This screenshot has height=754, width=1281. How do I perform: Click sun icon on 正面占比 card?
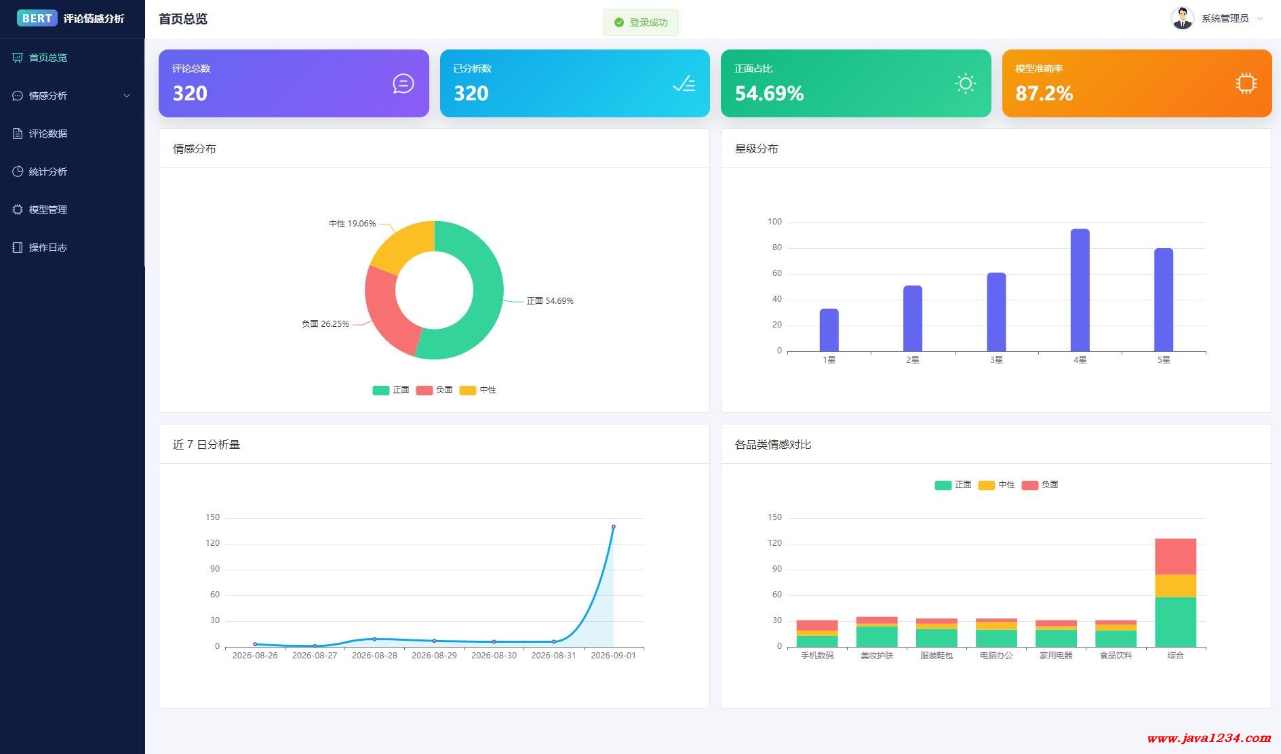click(x=965, y=83)
